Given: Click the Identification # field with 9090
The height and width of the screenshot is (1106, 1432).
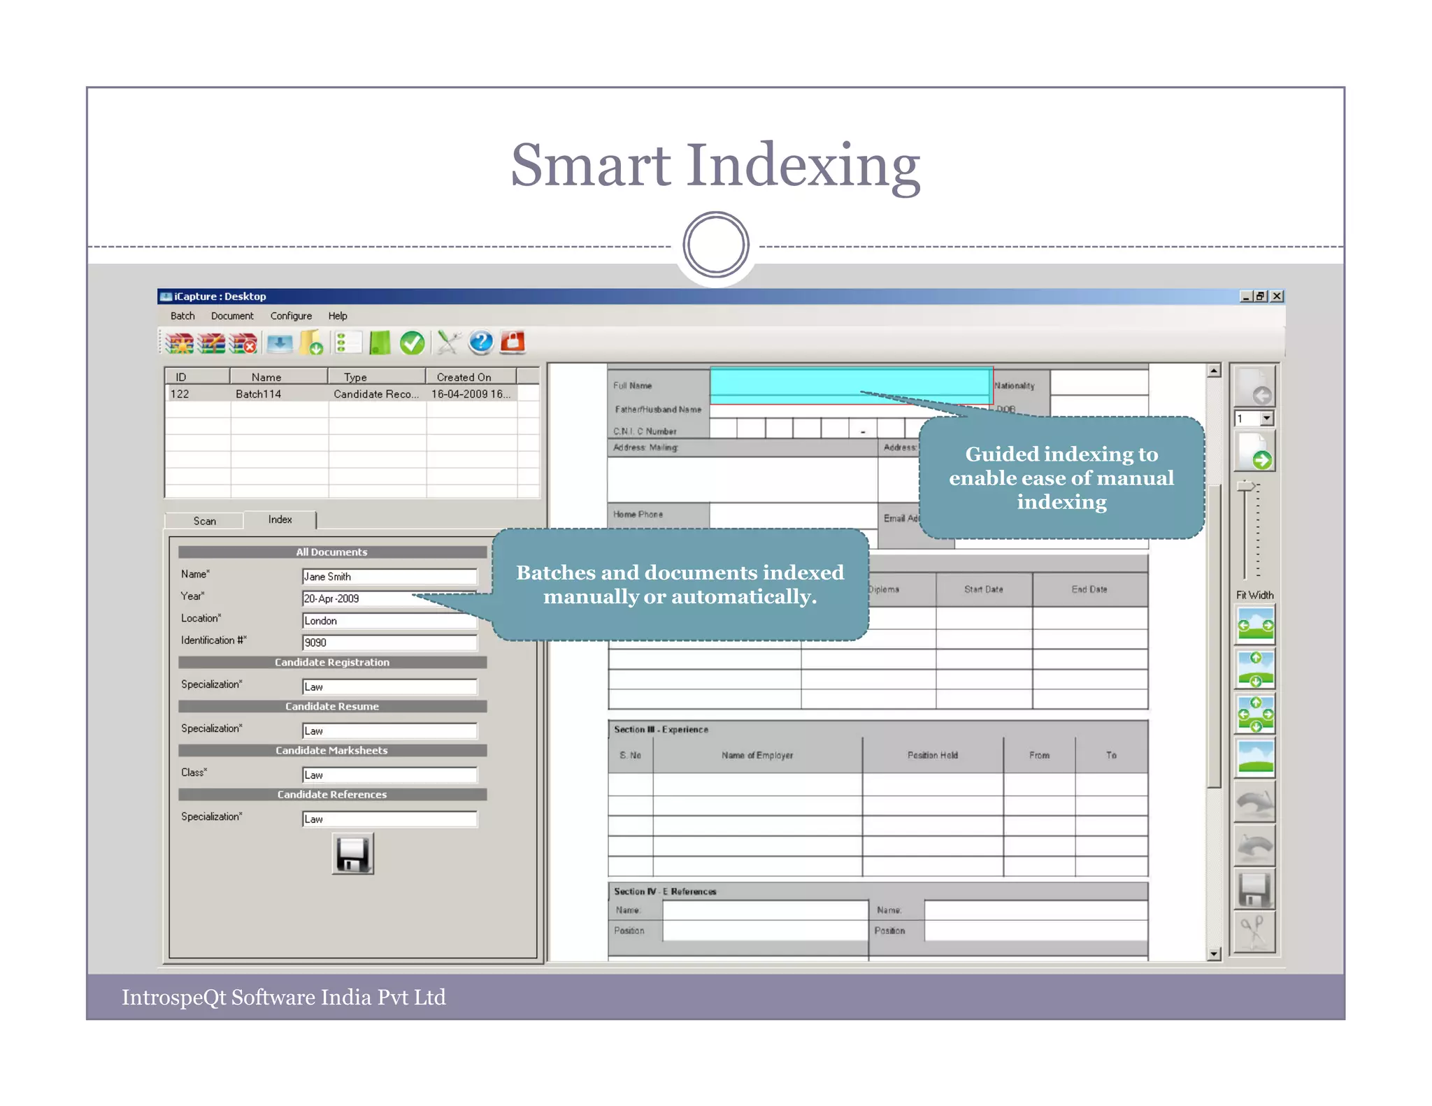Looking at the screenshot, I should 389,642.
